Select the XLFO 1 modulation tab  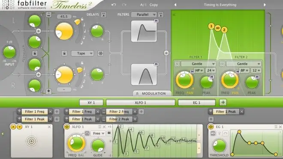(x=140, y=102)
